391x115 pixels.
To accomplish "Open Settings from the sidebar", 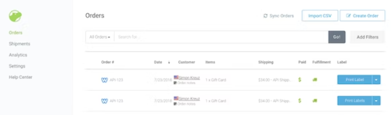I will click(x=17, y=66).
